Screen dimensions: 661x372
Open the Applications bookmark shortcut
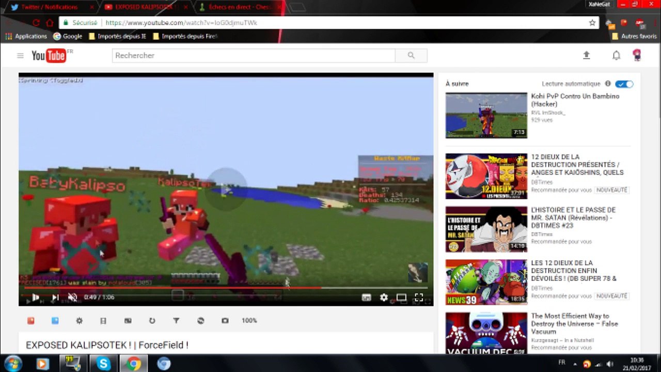tap(26, 36)
